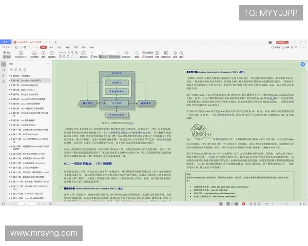Open the 查找 search tool
The height and width of the screenshot is (246, 308).
[181, 54]
